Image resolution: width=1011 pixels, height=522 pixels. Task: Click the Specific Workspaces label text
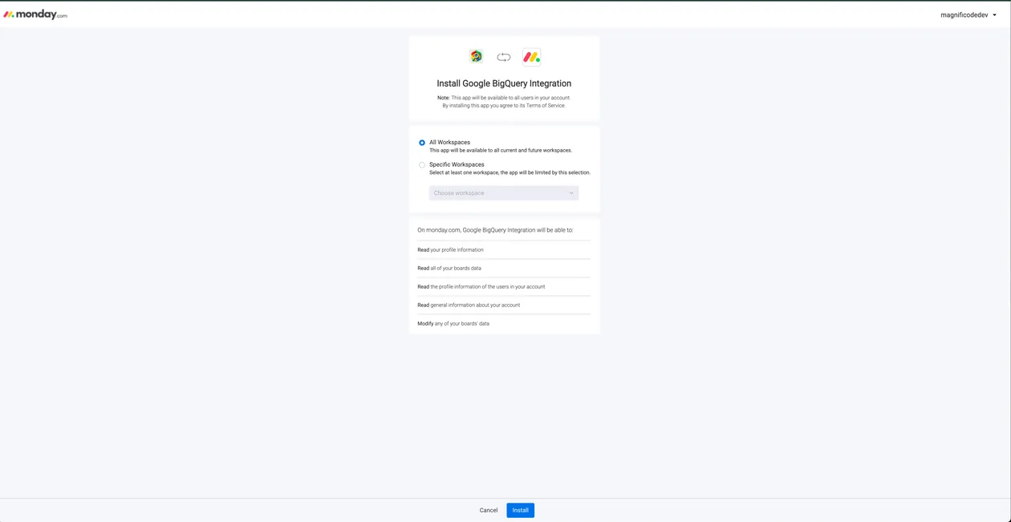click(x=457, y=164)
